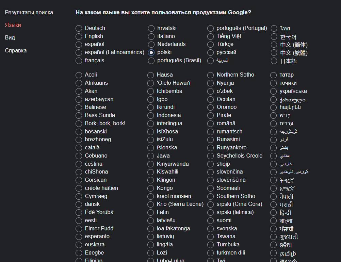This screenshot has height=262, width=341.
Task: Choose the Pirate language option
Action: (x=211, y=115)
